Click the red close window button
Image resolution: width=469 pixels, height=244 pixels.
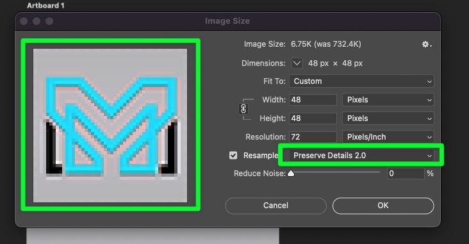pyautogui.click(x=24, y=21)
